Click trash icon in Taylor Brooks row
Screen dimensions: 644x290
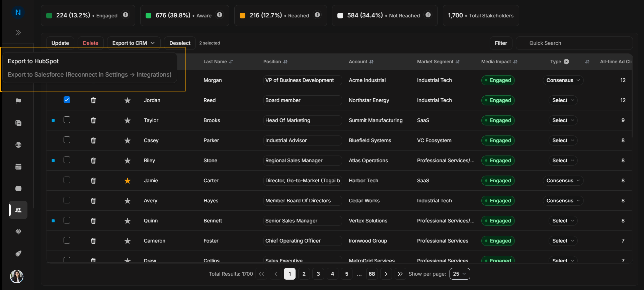pos(93,120)
